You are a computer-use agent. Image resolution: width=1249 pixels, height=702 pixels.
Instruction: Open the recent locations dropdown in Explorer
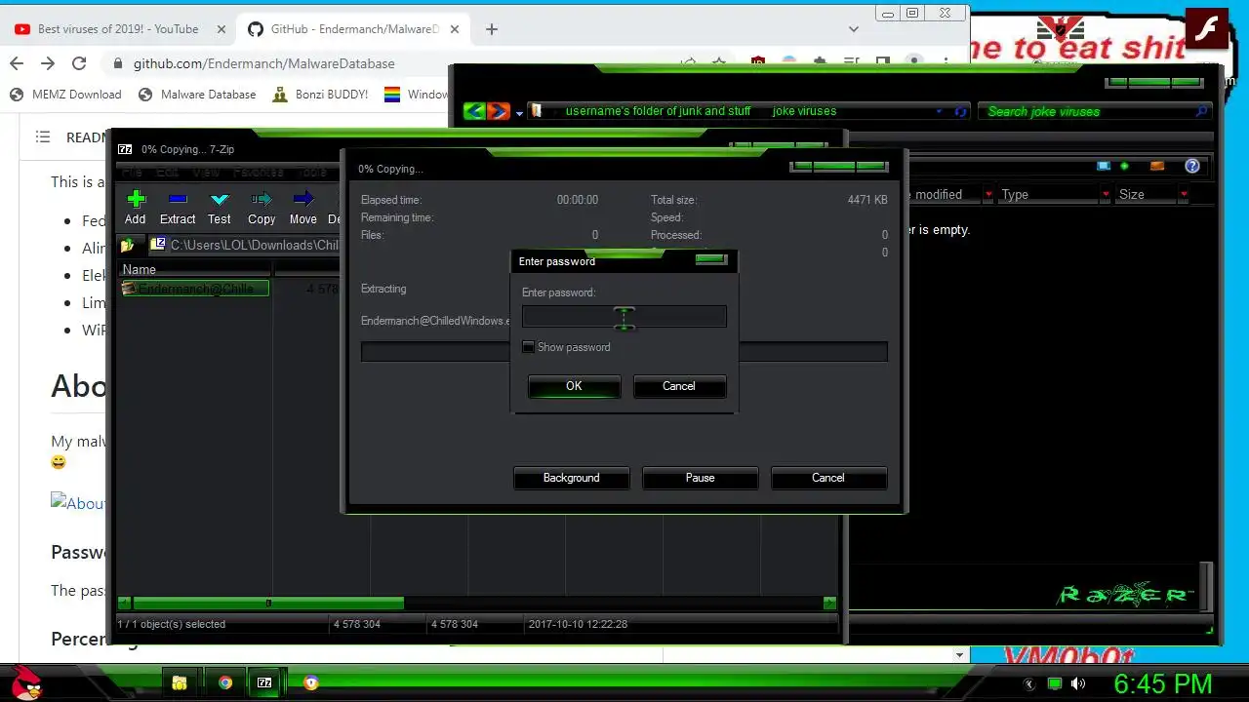[519, 112]
